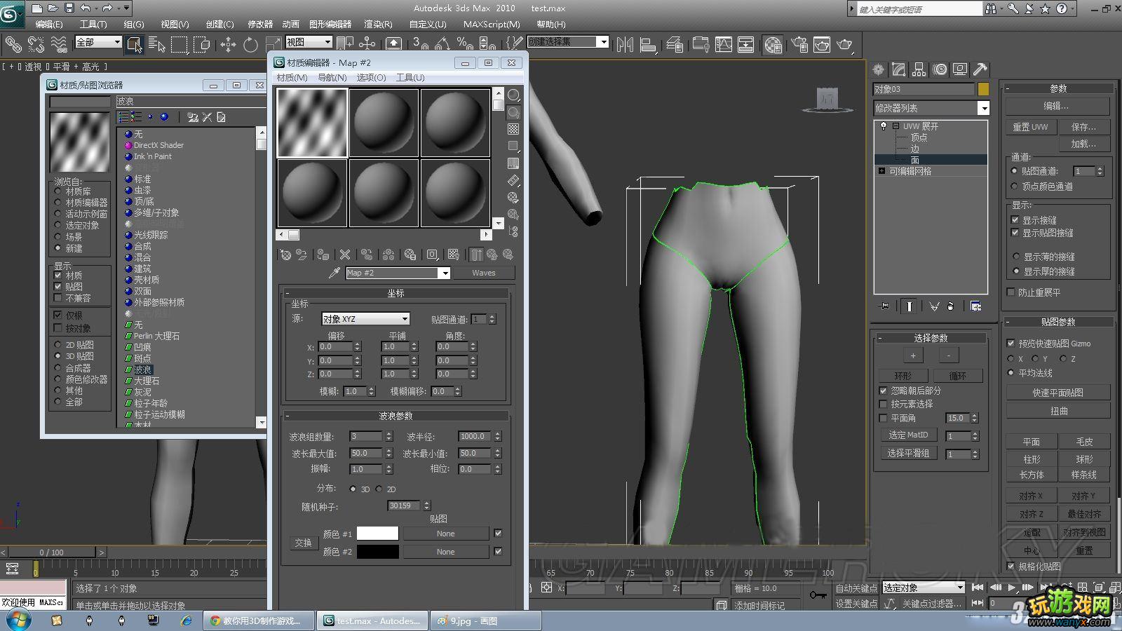Click Material Editor sample type sphere icon
The image size is (1122, 631).
(513, 95)
